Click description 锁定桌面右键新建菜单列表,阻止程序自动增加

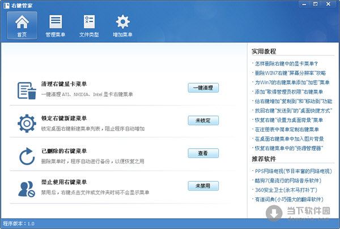pos(93,129)
